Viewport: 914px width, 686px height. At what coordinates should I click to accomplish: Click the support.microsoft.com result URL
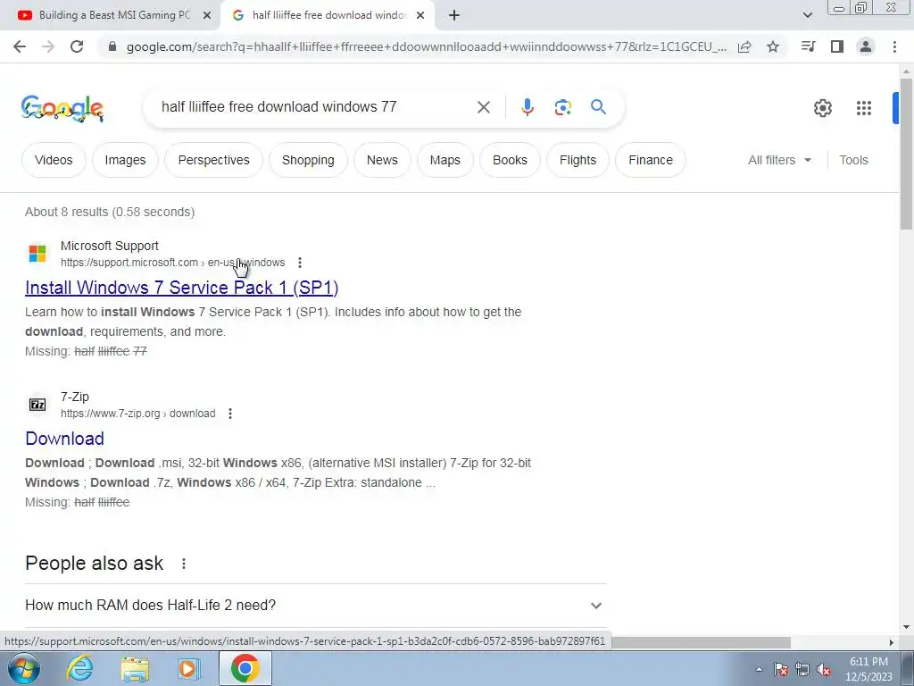[172, 263]
